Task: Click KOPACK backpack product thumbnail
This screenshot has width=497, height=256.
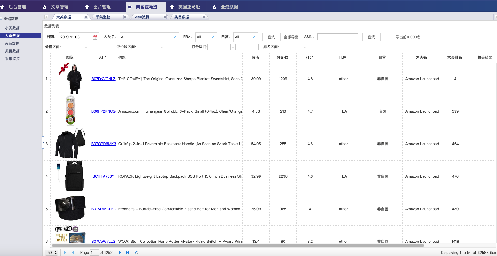Action: point(70,176)
